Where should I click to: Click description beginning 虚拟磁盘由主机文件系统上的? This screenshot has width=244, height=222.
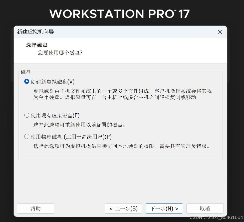[123, 94]
